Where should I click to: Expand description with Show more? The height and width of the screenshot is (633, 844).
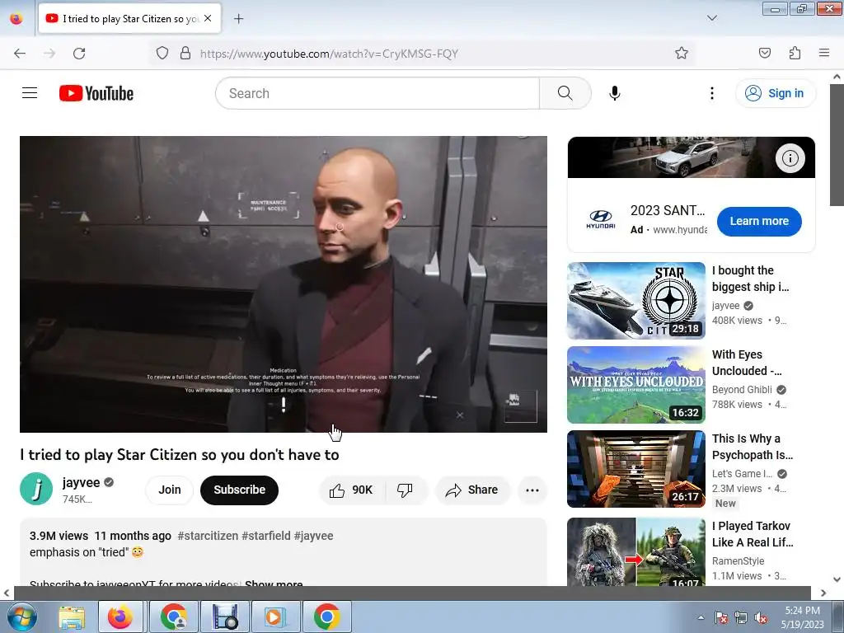[274, 584]
